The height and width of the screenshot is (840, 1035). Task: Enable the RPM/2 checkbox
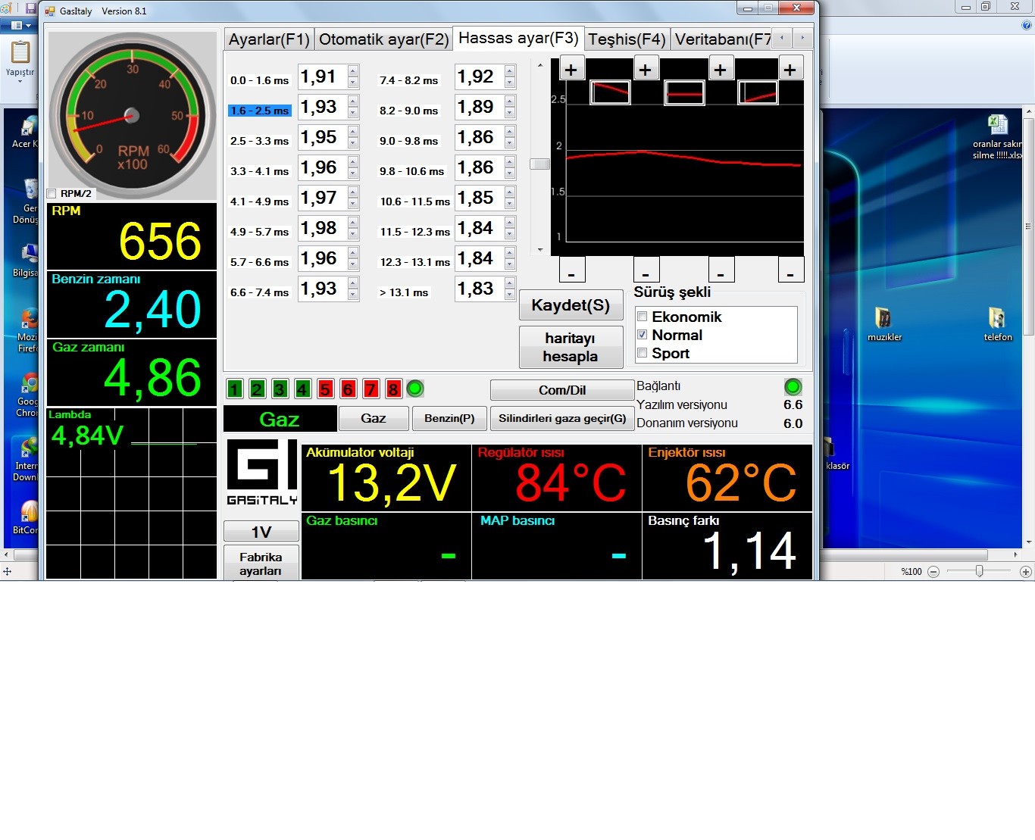point(52,194)
